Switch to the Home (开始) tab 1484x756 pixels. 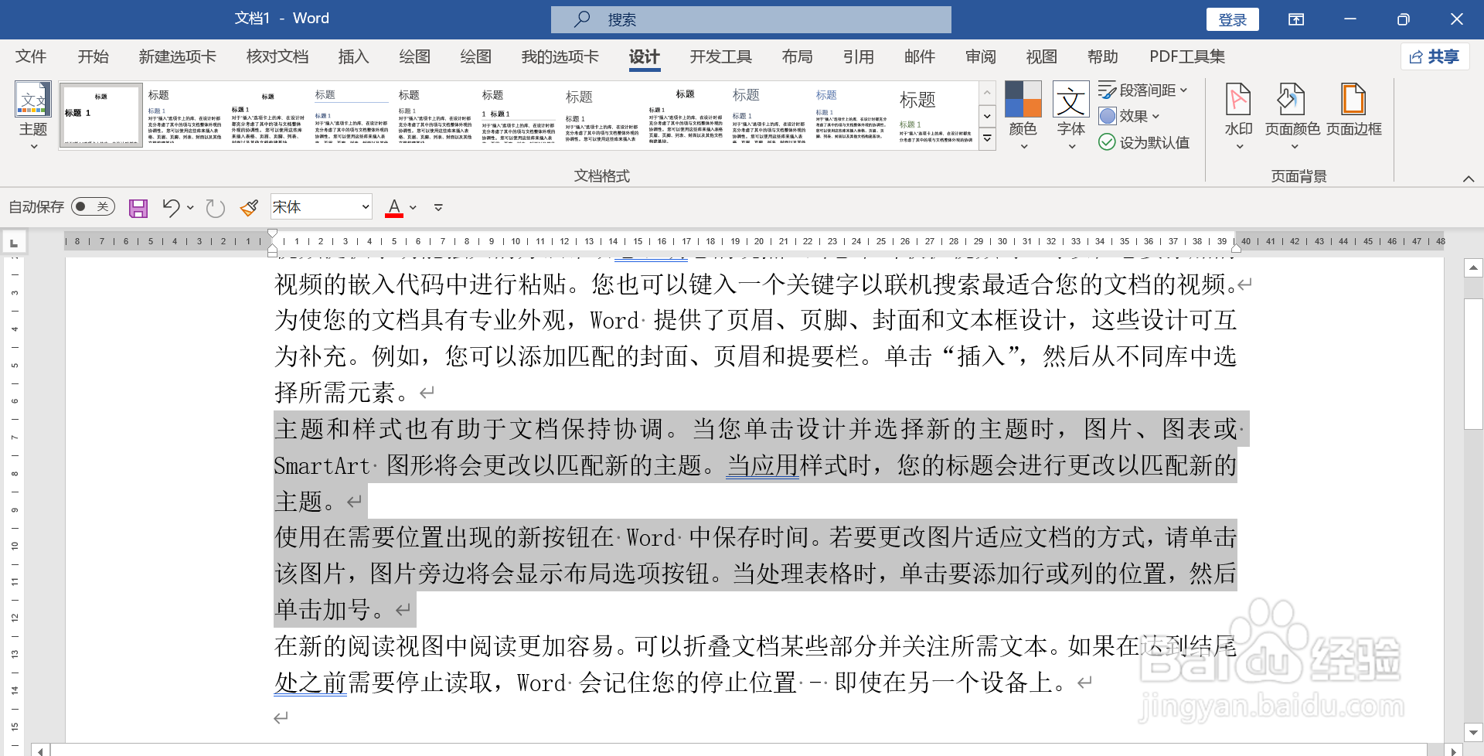tap(93, 56)
